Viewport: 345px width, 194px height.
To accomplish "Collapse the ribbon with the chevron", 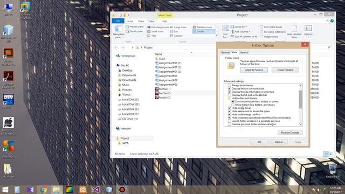I will click(x=327, y=21).
